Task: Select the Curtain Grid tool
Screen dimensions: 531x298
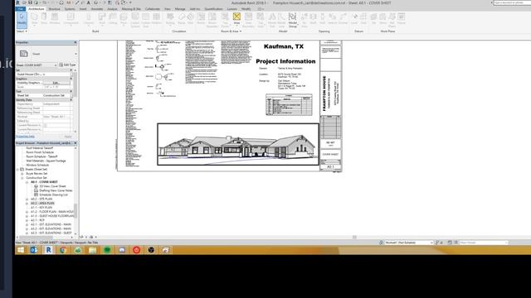Action: tap(146, 20)
